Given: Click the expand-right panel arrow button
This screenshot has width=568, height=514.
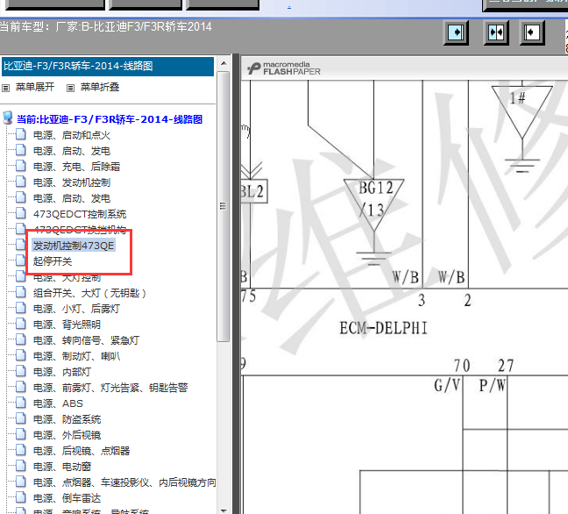Looking at the screenshot, I should pyautogui.click(x=456, y=32).
